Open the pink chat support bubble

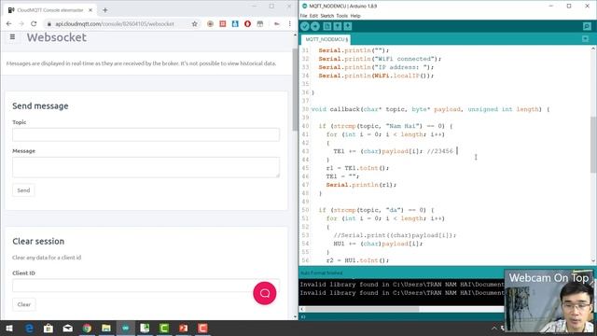click(x=265, y=293)
